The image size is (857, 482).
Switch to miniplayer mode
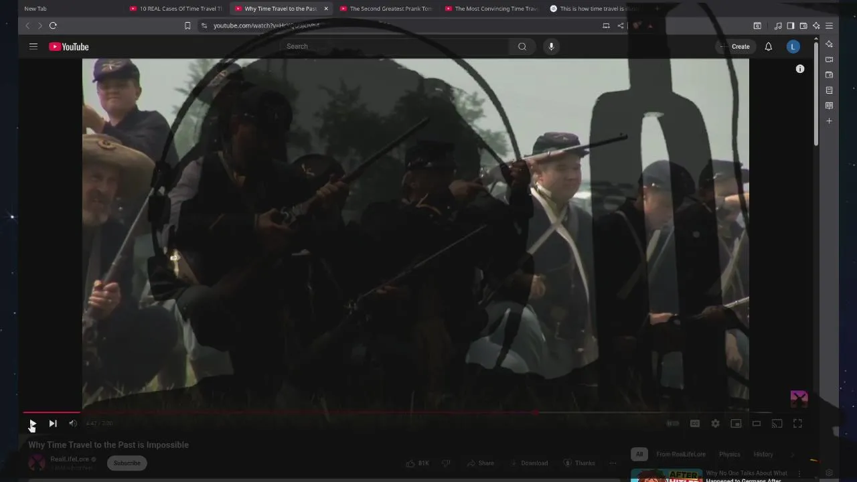736,423
